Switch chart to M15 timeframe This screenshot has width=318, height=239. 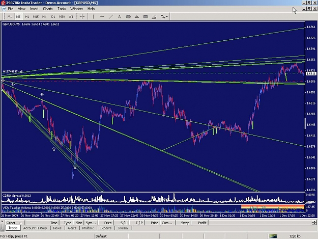(36, 17)
